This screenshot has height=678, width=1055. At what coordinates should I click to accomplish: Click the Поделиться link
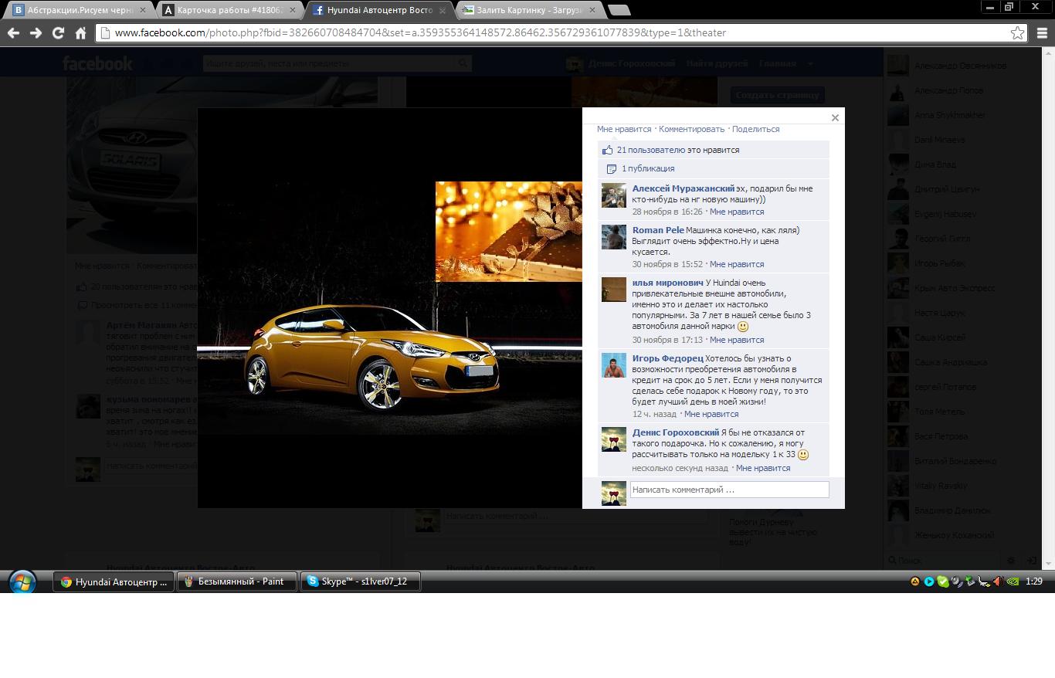coord(755,129)
